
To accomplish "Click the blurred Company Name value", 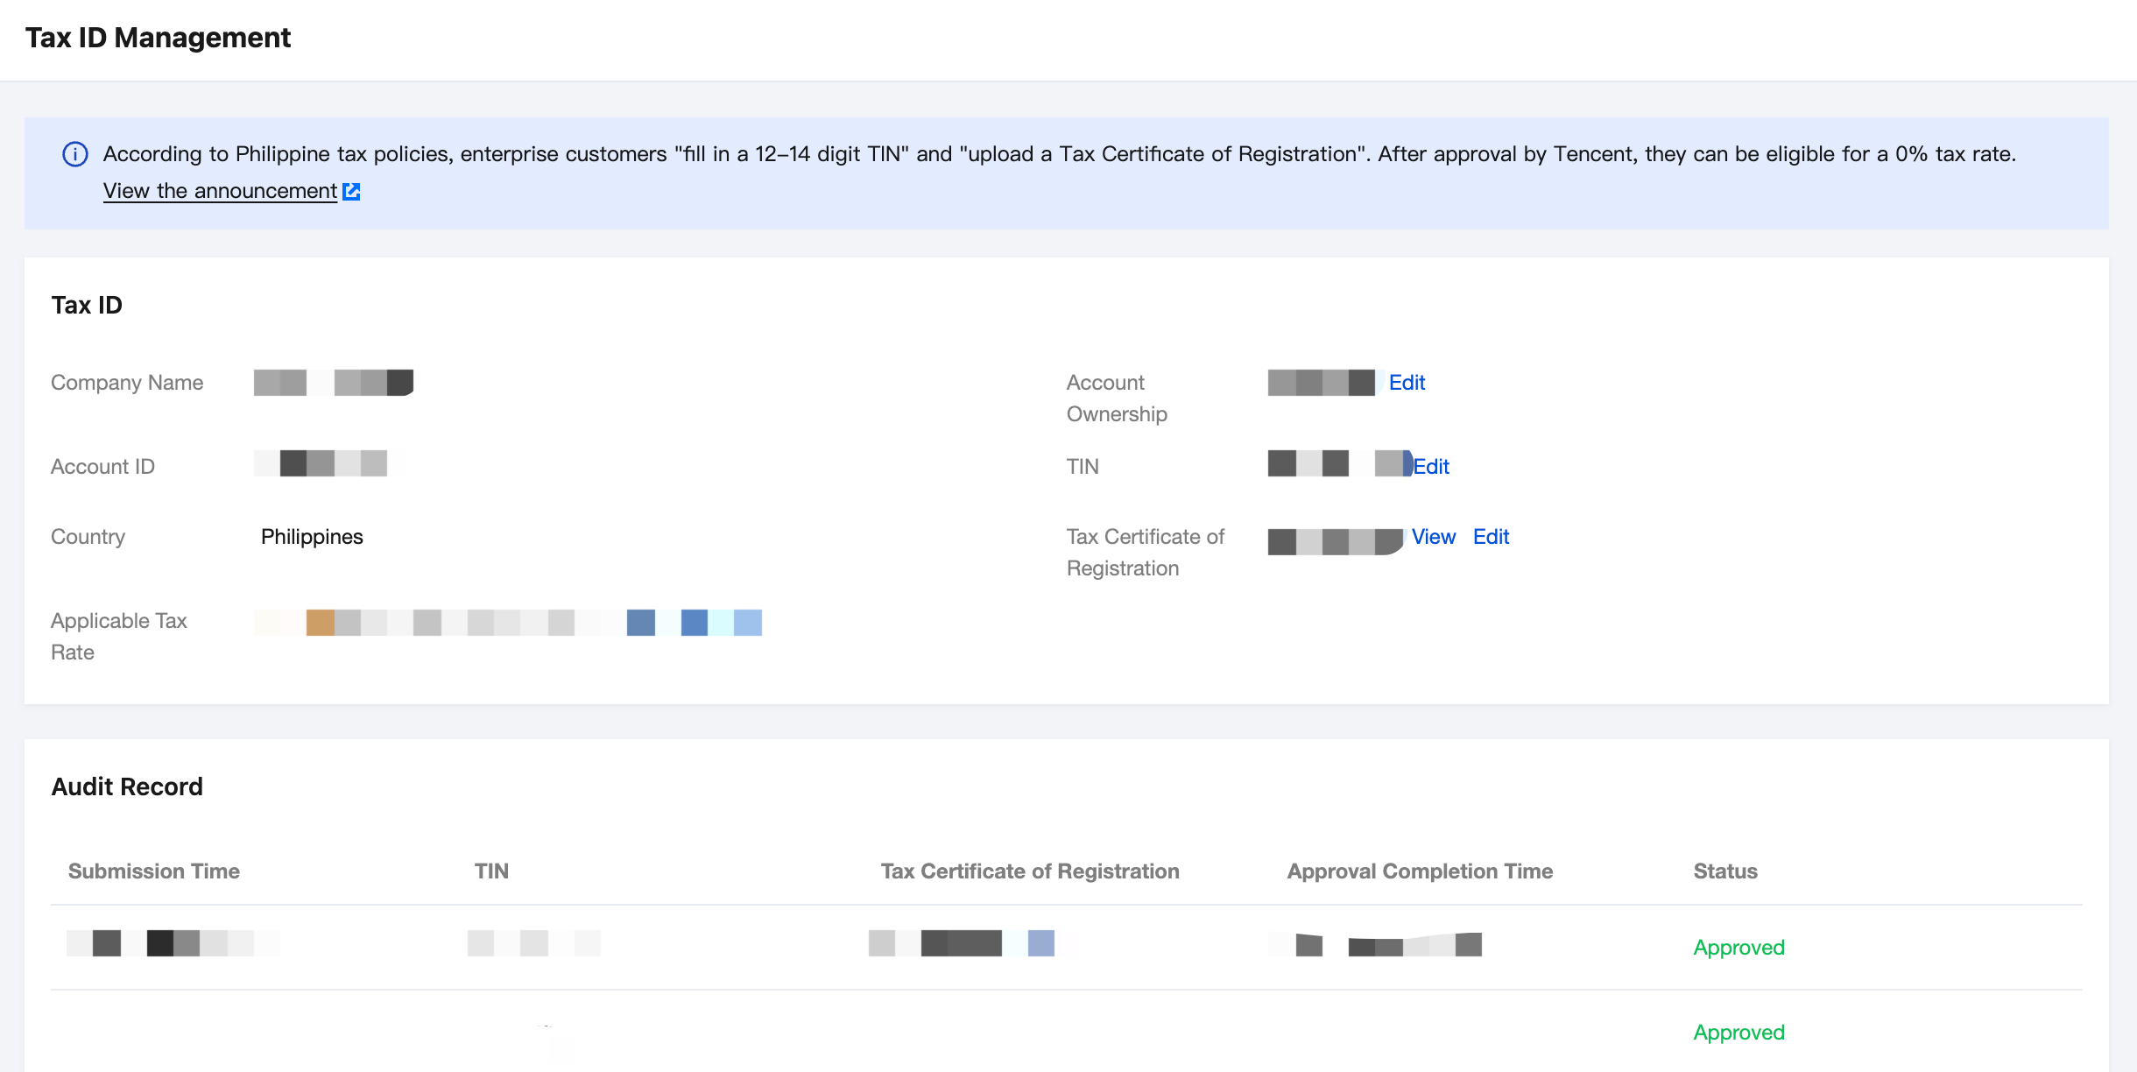I will pos(333,383).
